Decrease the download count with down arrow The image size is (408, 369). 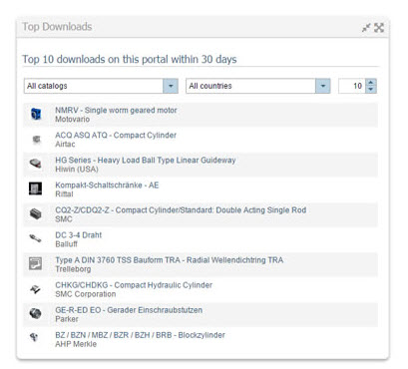[371, 90]
